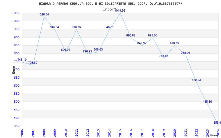
Task: Click the 2019 x-axis year label
Action: (x=164, y=133)
